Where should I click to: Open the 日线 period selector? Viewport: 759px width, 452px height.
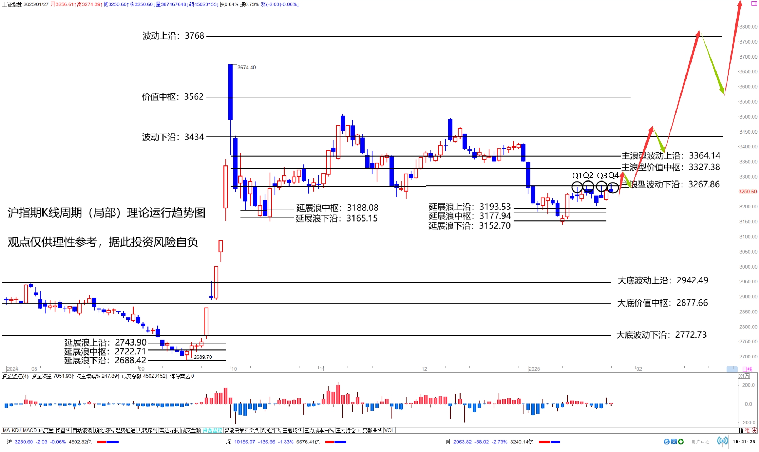pyautogui.click(x=747, y=369)
